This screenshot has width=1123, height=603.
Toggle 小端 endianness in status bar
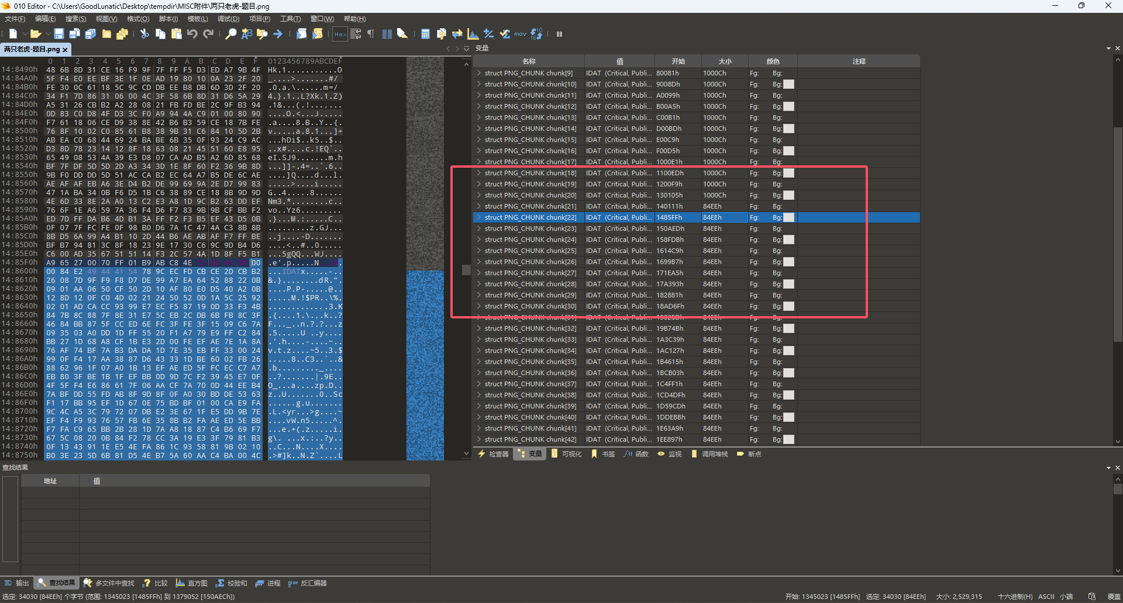pyautogui.click(x=1066, y=597)
